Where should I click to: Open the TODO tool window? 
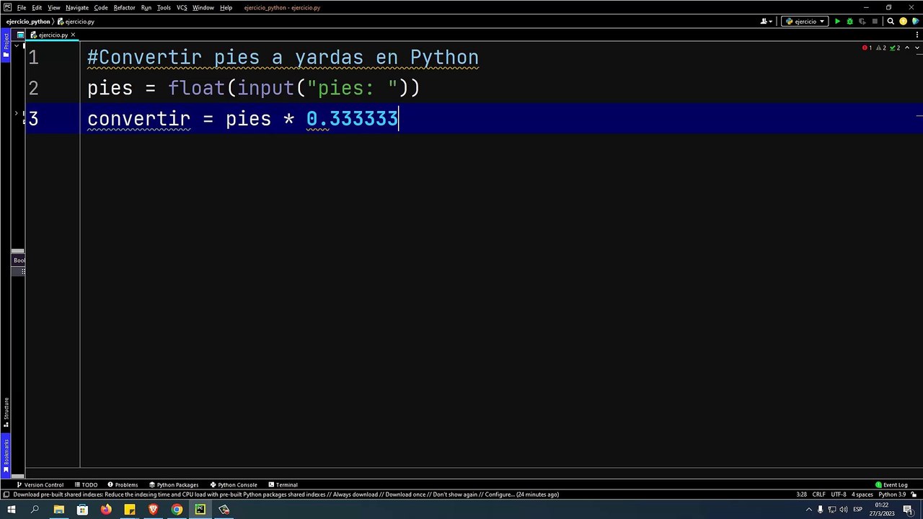[86, 485]
